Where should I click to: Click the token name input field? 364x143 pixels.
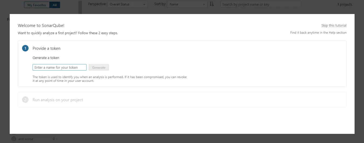(60, 67)
